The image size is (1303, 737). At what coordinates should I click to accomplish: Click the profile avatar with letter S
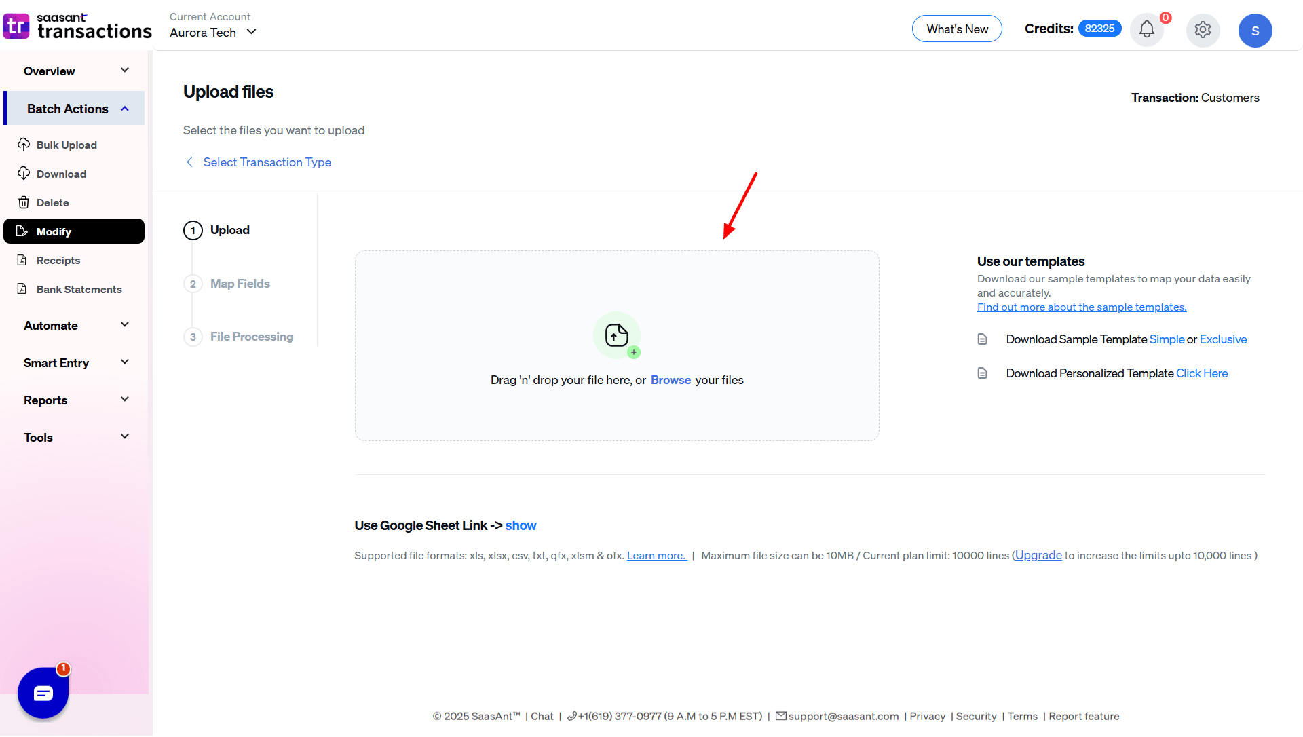coord(1255,30)
